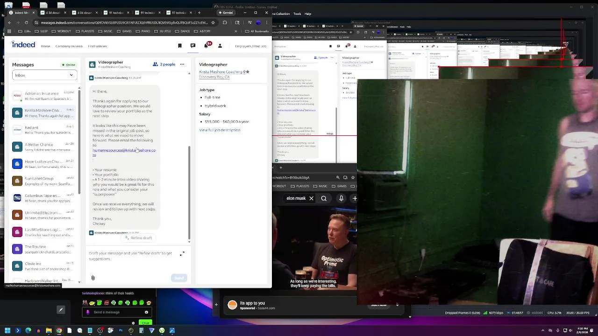
Task: Click YouTube voice search microphone
Action: [x=342, y=198]
